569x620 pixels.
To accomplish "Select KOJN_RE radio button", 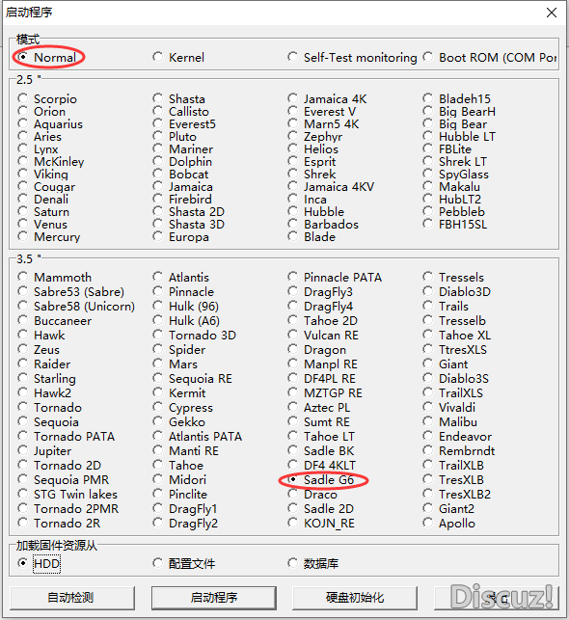I will pyautogui.click(x=292, y=523).
